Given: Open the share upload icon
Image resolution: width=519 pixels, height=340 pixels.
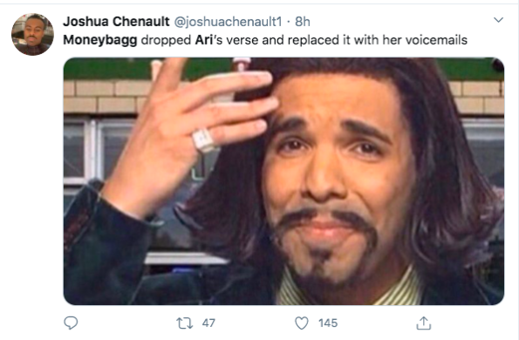Looking at the screenshot, I should [x=423, y=323].
